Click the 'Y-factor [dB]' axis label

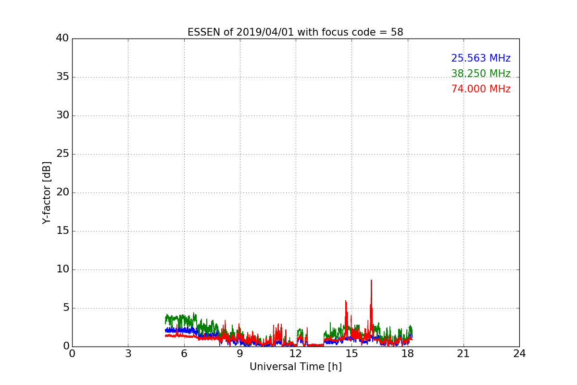coord(47,192)
